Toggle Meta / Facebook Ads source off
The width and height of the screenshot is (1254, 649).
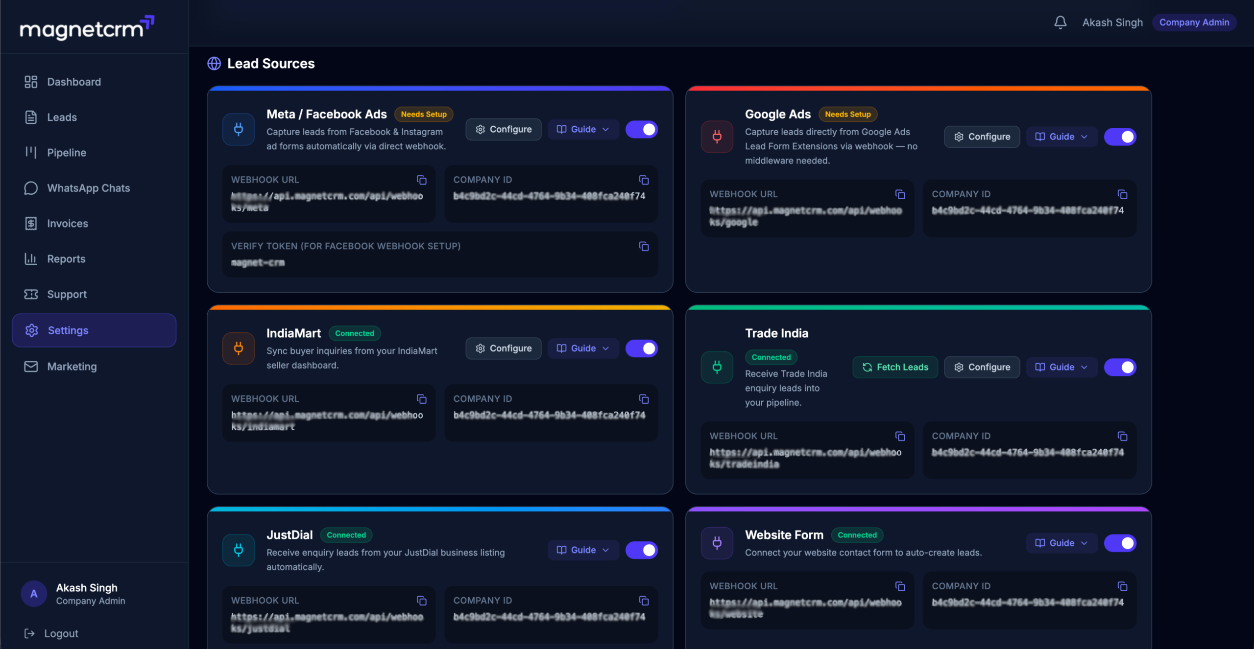click(x=642, y=129)
